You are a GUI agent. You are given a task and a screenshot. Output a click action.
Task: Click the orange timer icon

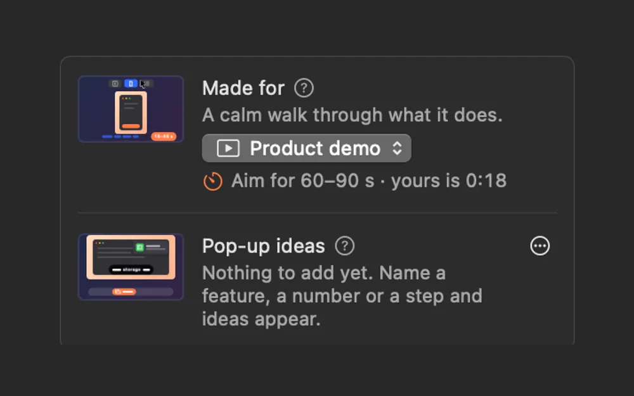pos(212,181)
